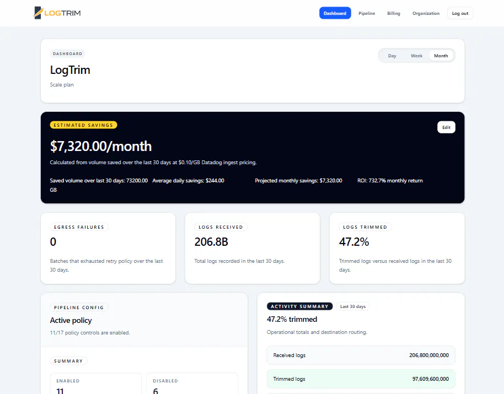Click ROI 732.7% monthly return
The height and width of the screenshot is (394, 504).
point(390,180)
